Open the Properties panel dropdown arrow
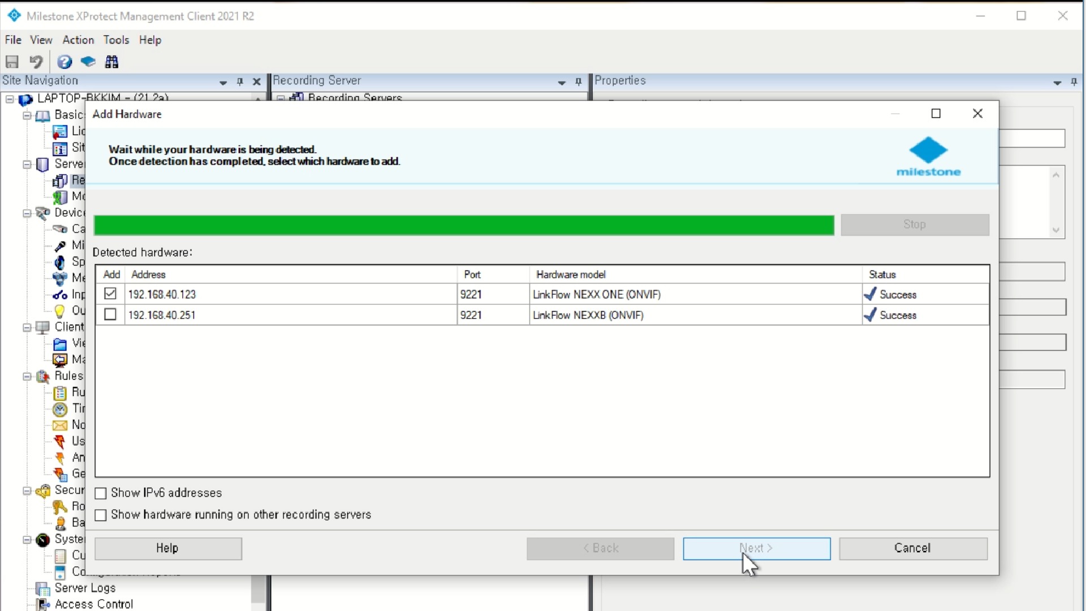1086x611 pixels. click(1057, 82)
